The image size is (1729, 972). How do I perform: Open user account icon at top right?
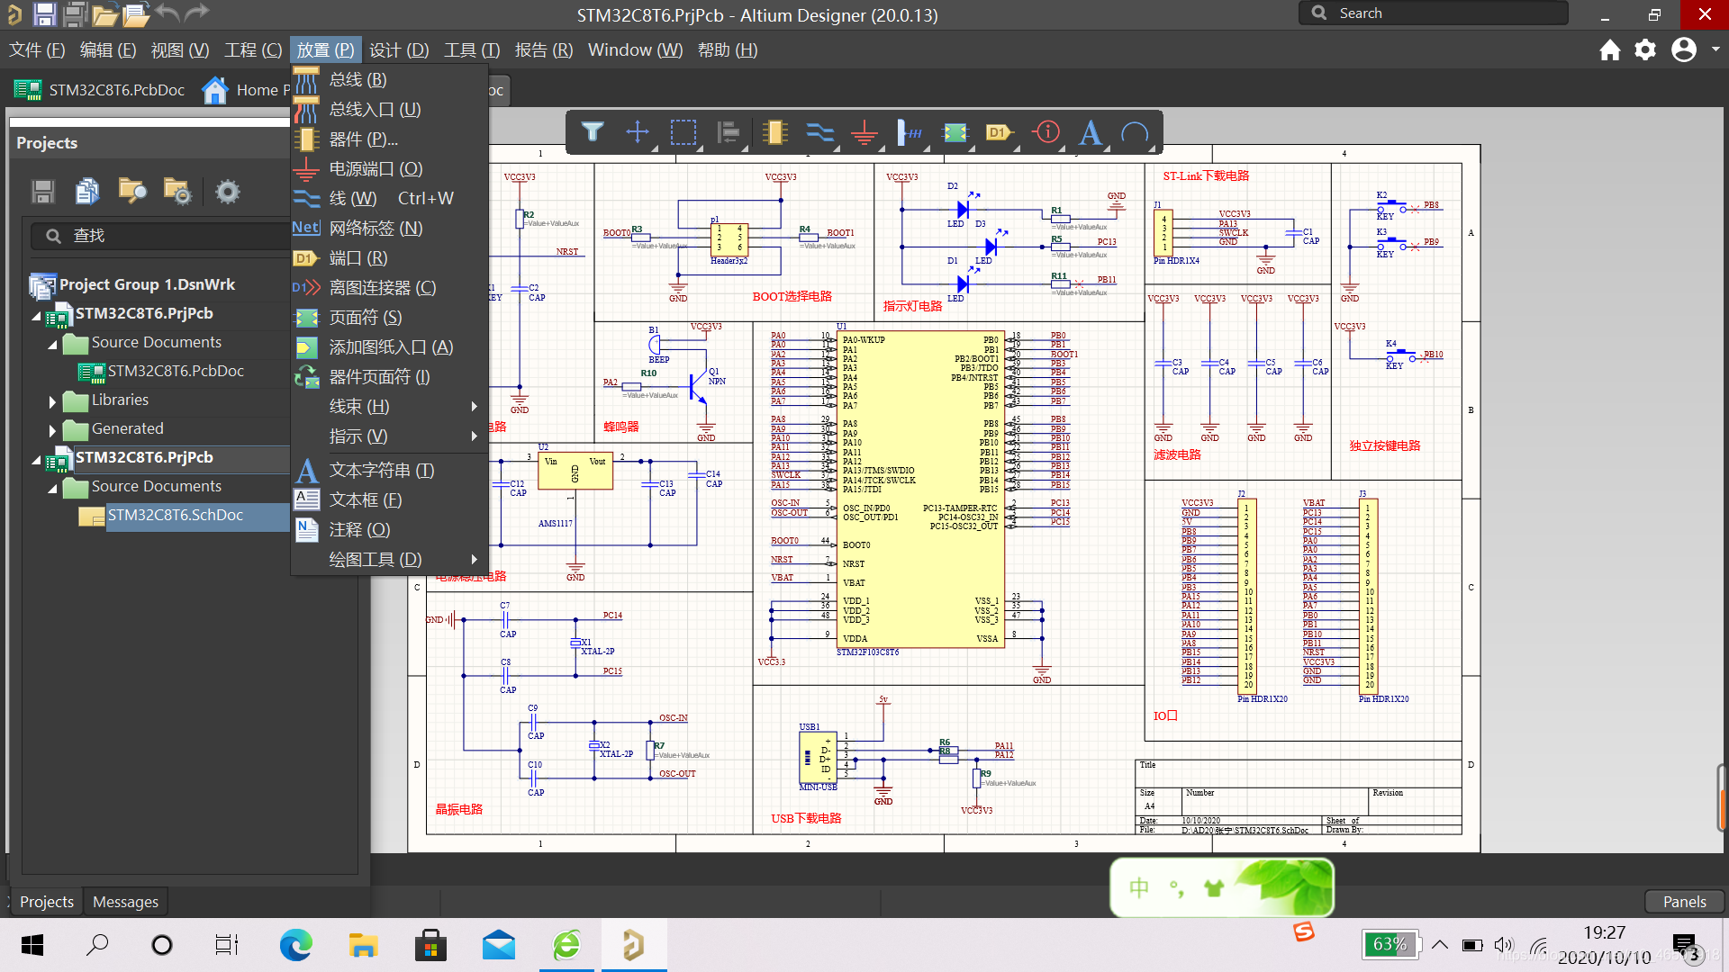tap(1684, 49)
